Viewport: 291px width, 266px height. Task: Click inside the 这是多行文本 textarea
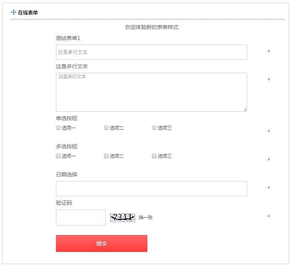[151, 92]
